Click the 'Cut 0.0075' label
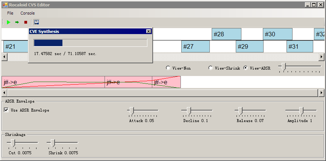Image resolution: width=326 pixels, height=161 pixels. point(20,153)
